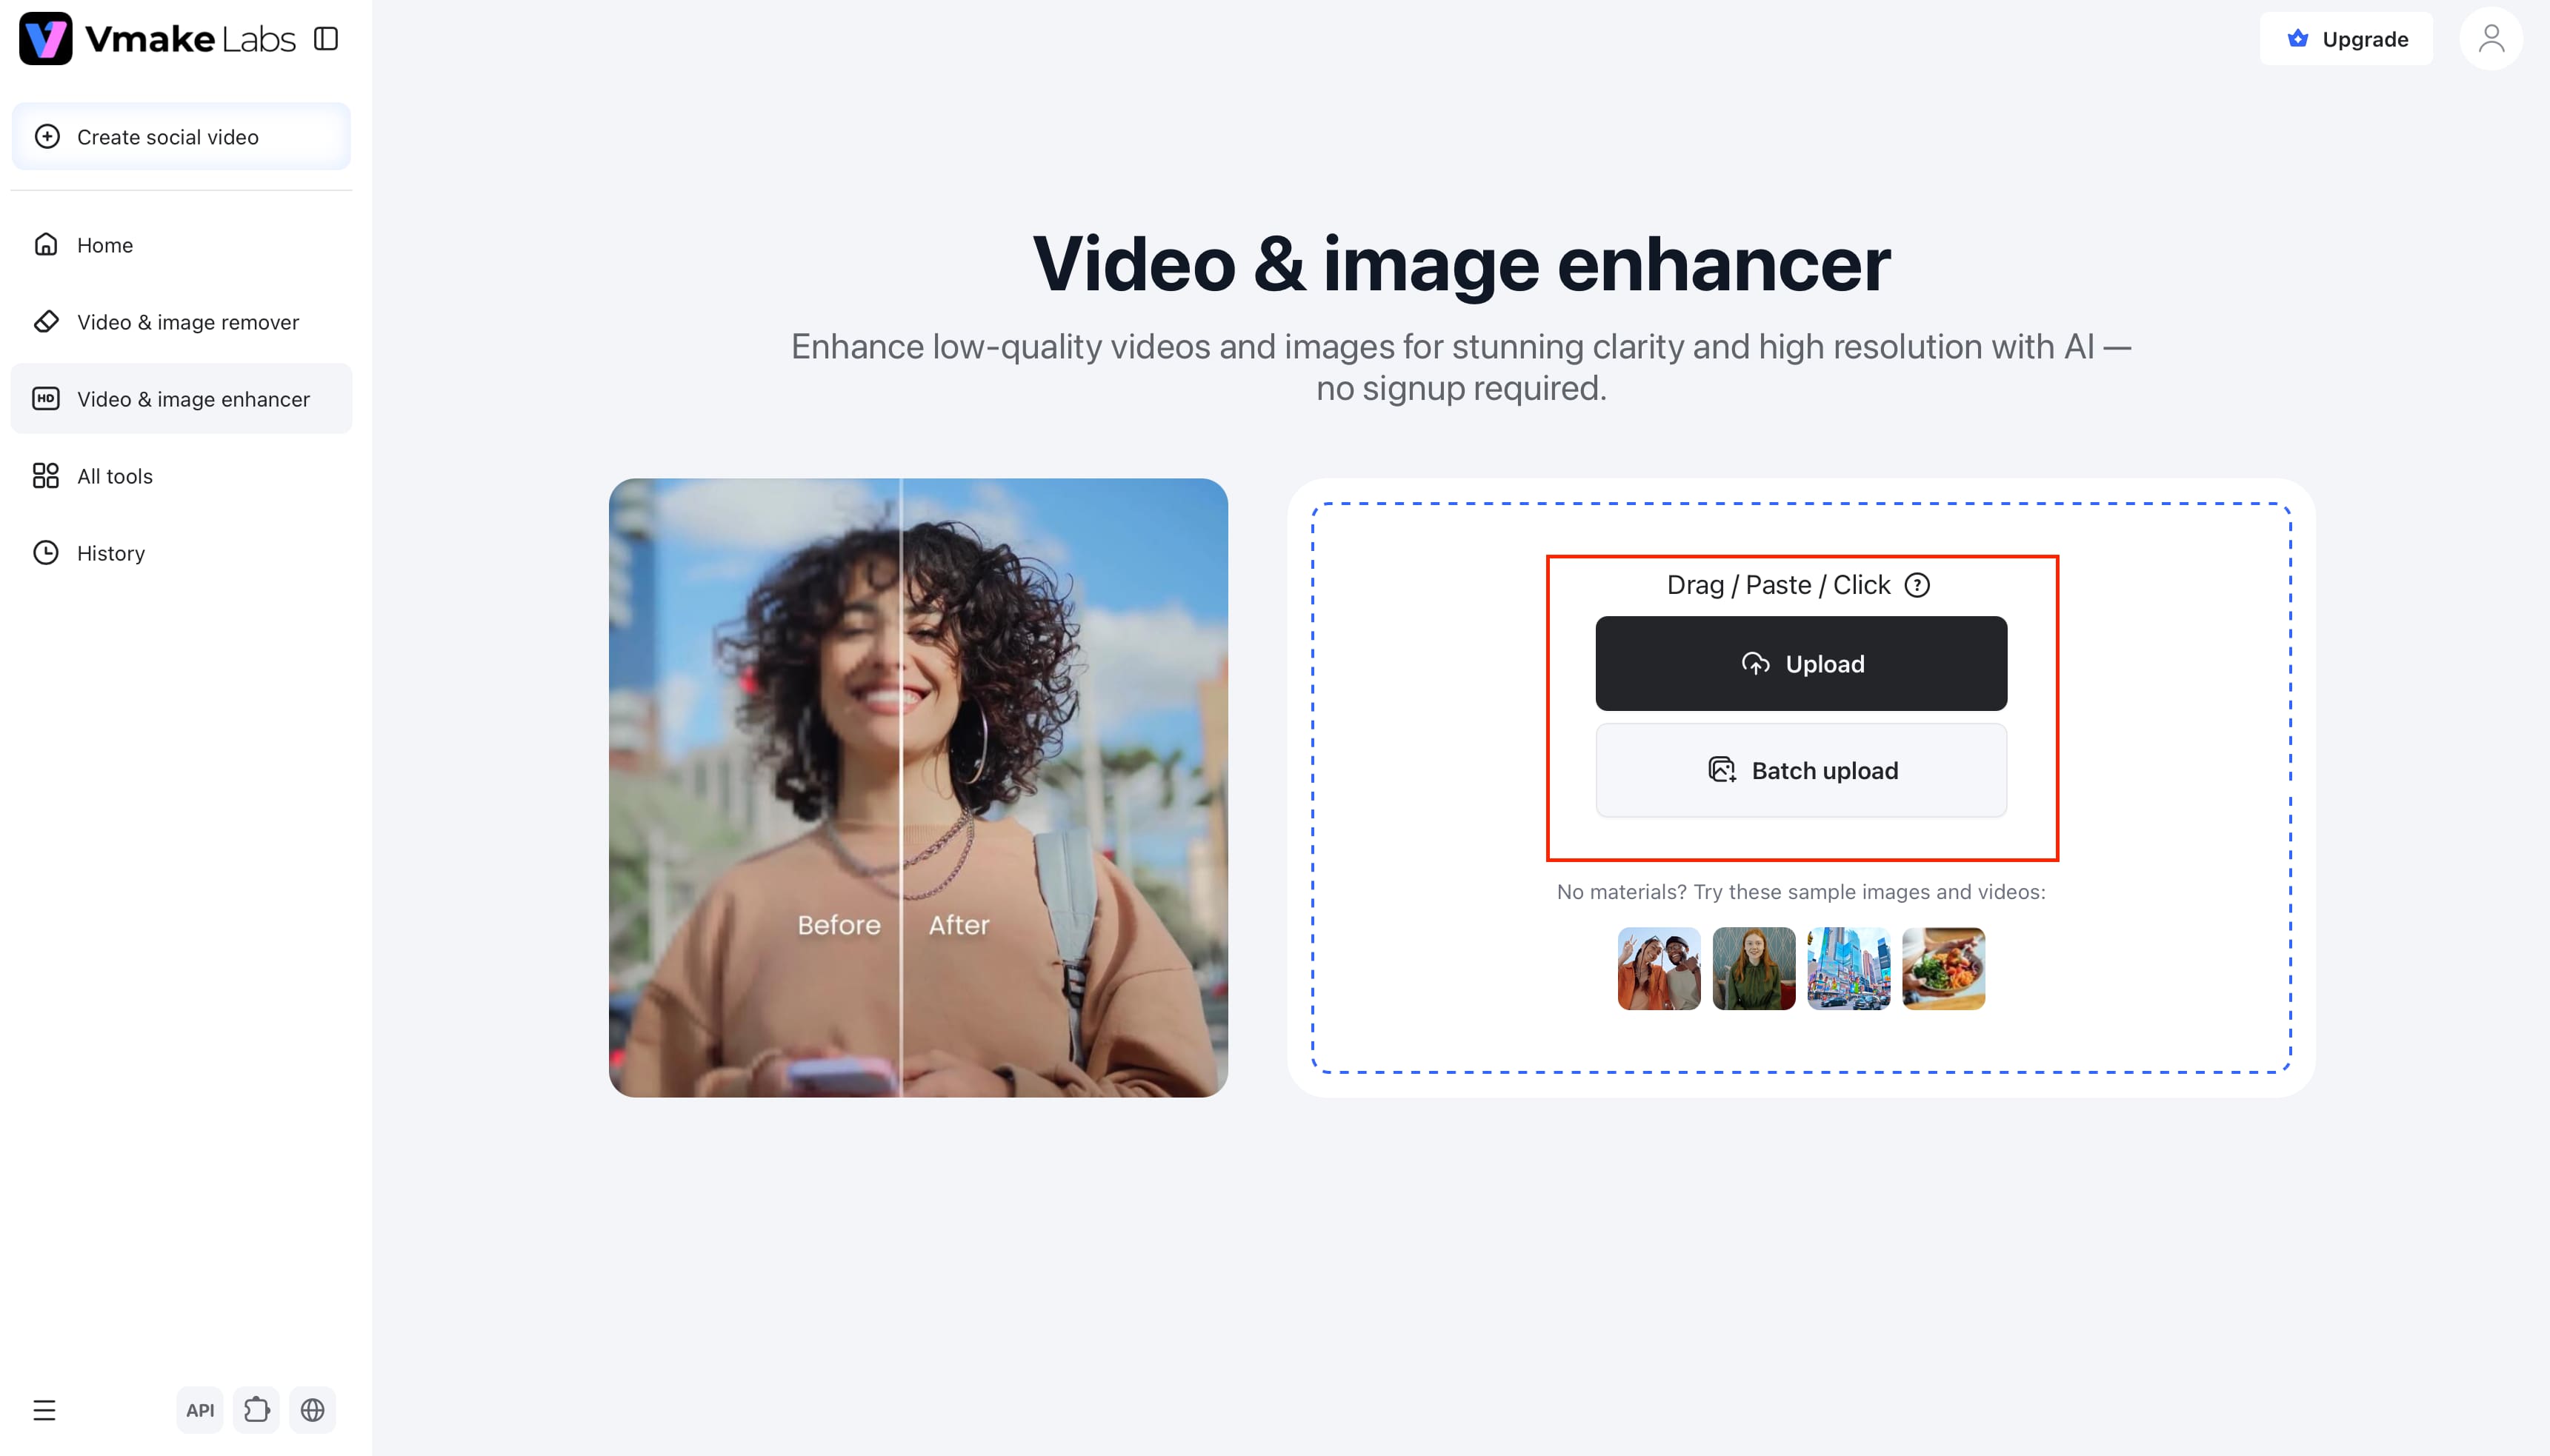Click the help question mark icon

(x=1917, y=585)
